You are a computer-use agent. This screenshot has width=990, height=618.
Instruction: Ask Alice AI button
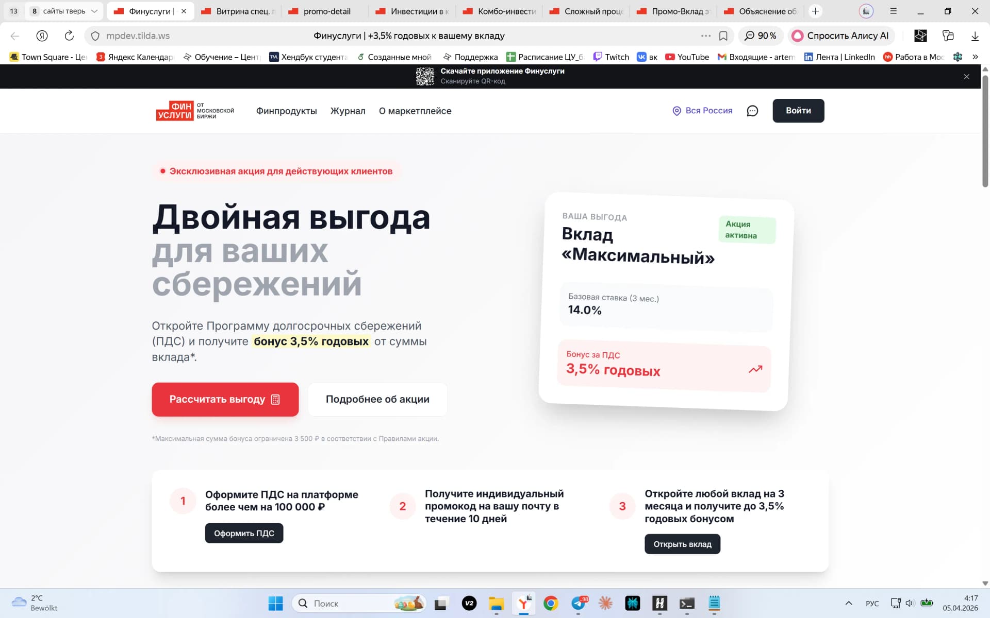(x=840, y=36)
